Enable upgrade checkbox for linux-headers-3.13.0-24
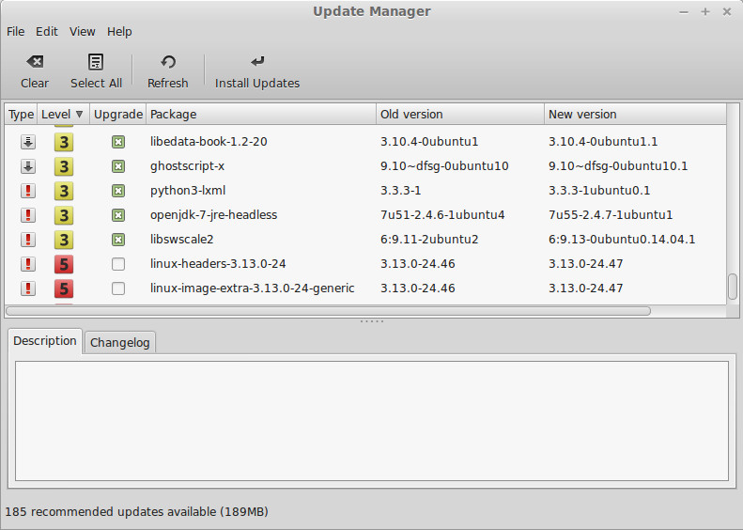 118,264
